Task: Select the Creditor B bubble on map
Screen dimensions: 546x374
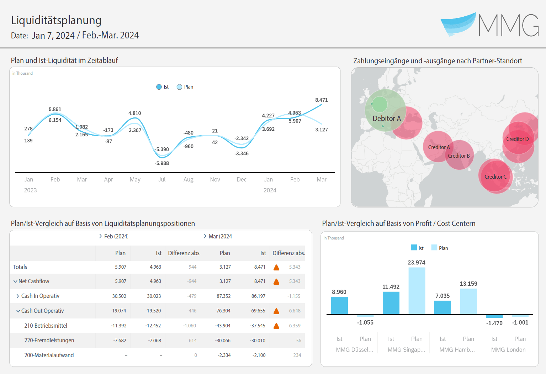Action: pos(459,156)
